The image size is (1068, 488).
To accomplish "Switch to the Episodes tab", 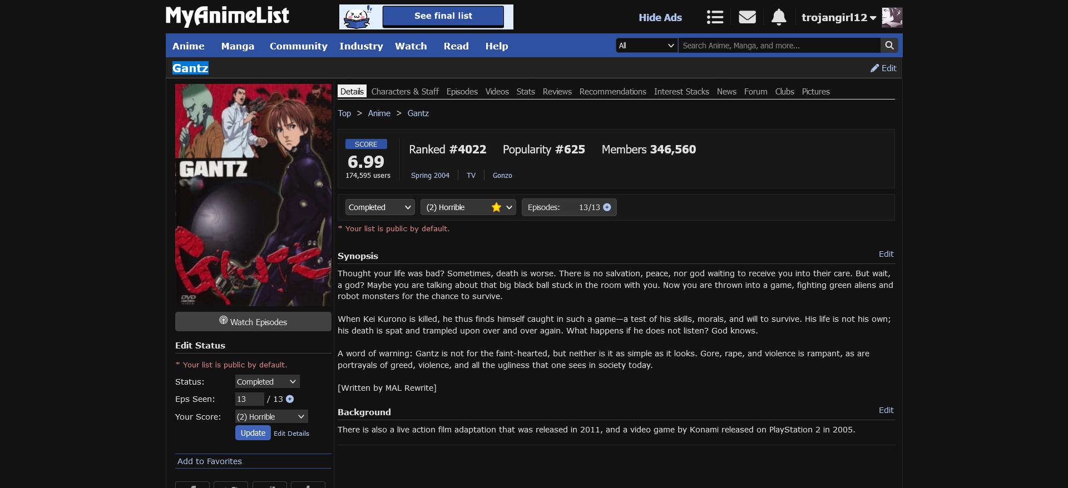I will [462, 91].
